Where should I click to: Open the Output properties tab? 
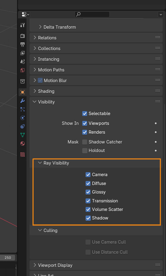(23, 45)
